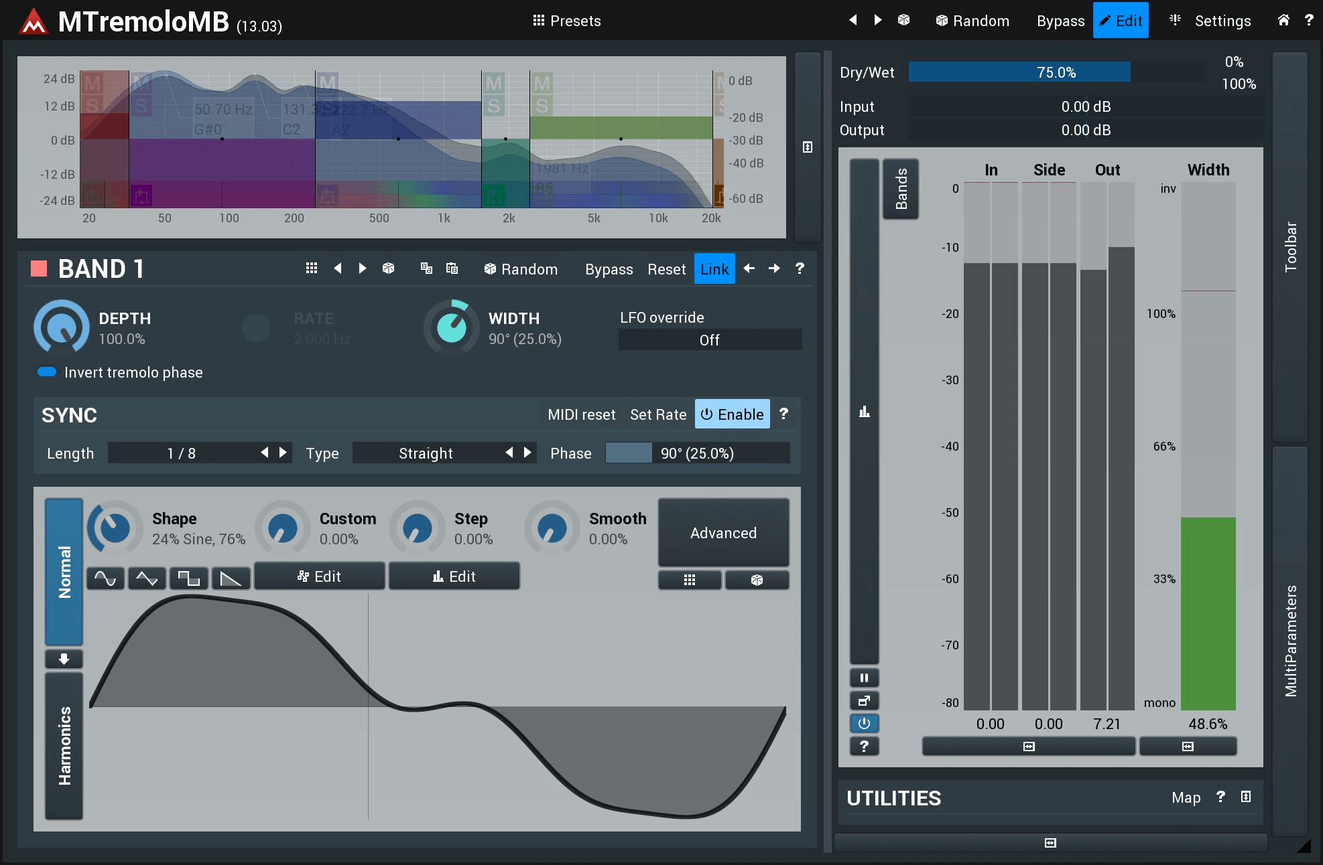The width and height of the screenshot is (1323, 865).
Task: Switch to the Harmonics tab
Action: pyautogui.click(x=64, y=746)
